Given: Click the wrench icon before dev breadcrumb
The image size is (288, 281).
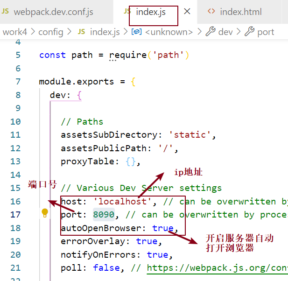Looking at the screenshot, I should [x=211, y=32].
